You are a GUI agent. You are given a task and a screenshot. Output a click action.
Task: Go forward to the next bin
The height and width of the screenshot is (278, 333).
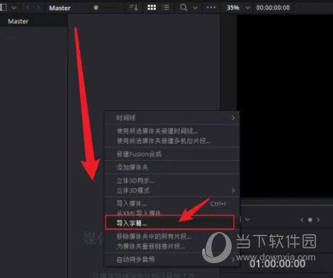38,8
